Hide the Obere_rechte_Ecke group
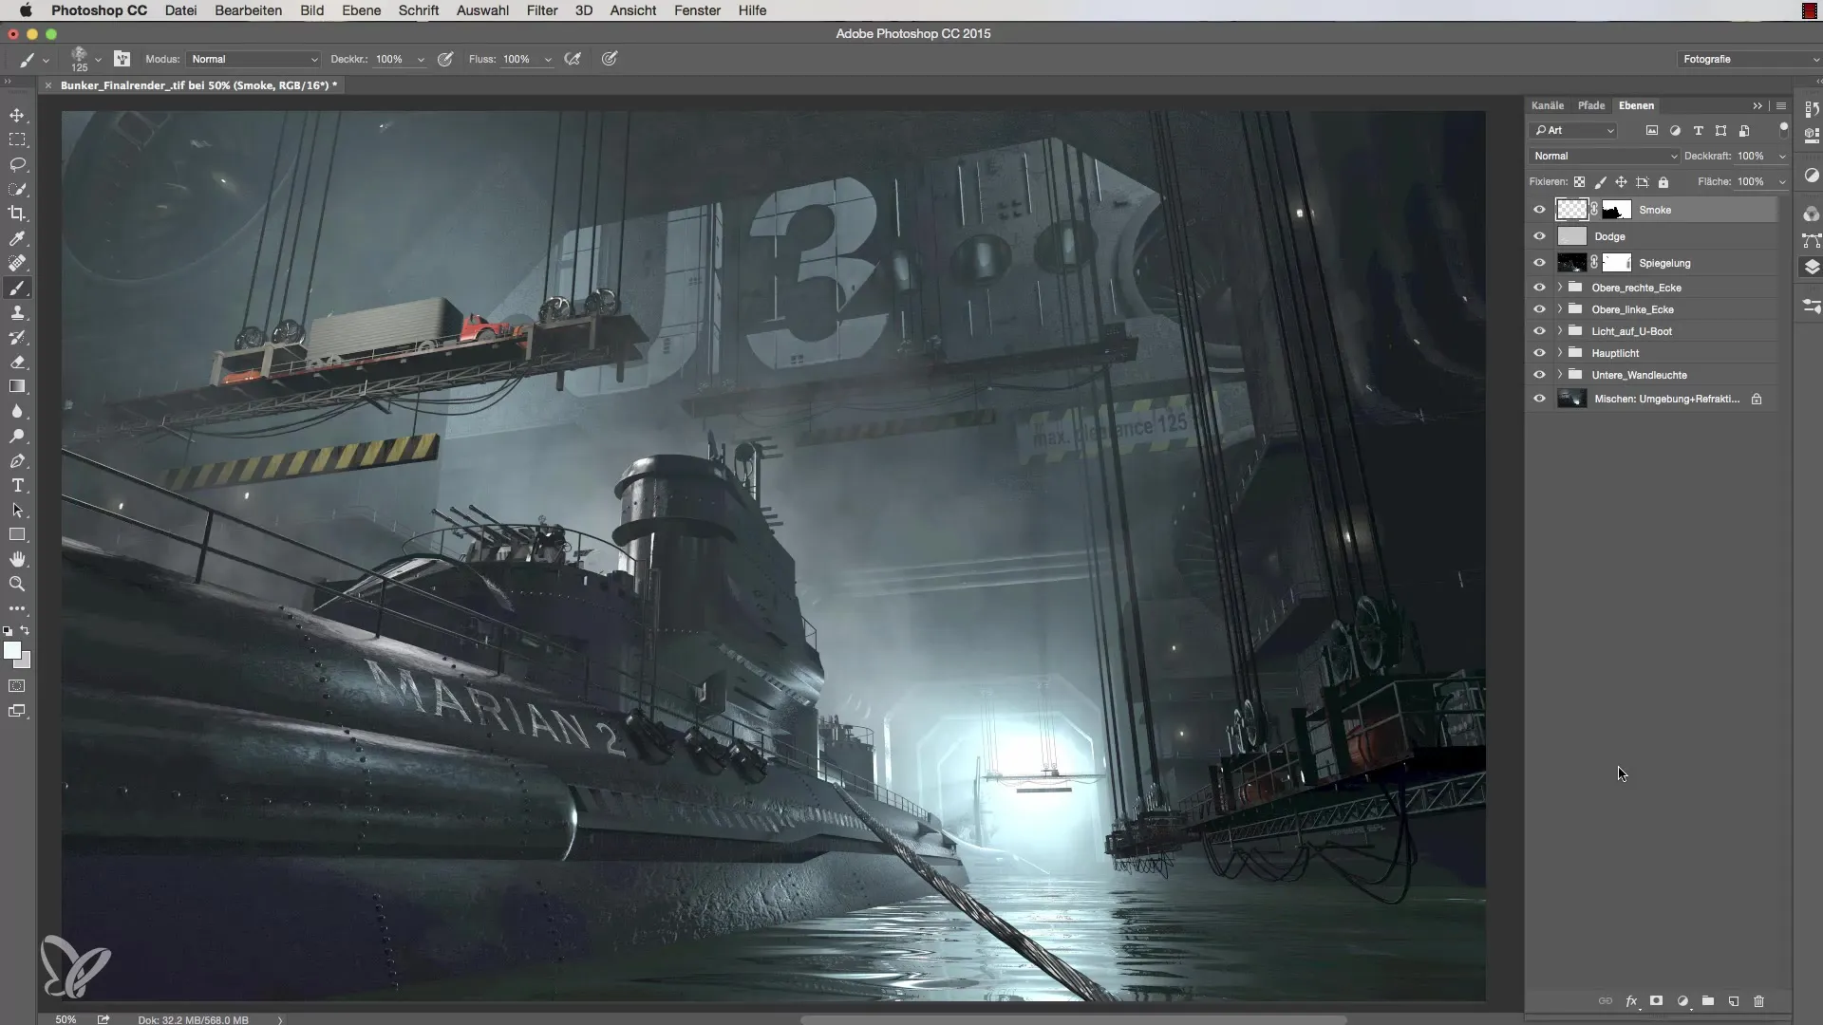1823x1025 pixels. 1539,288
